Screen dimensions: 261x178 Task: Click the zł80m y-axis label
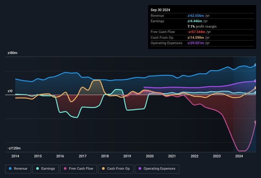click(x=12, y=53)
